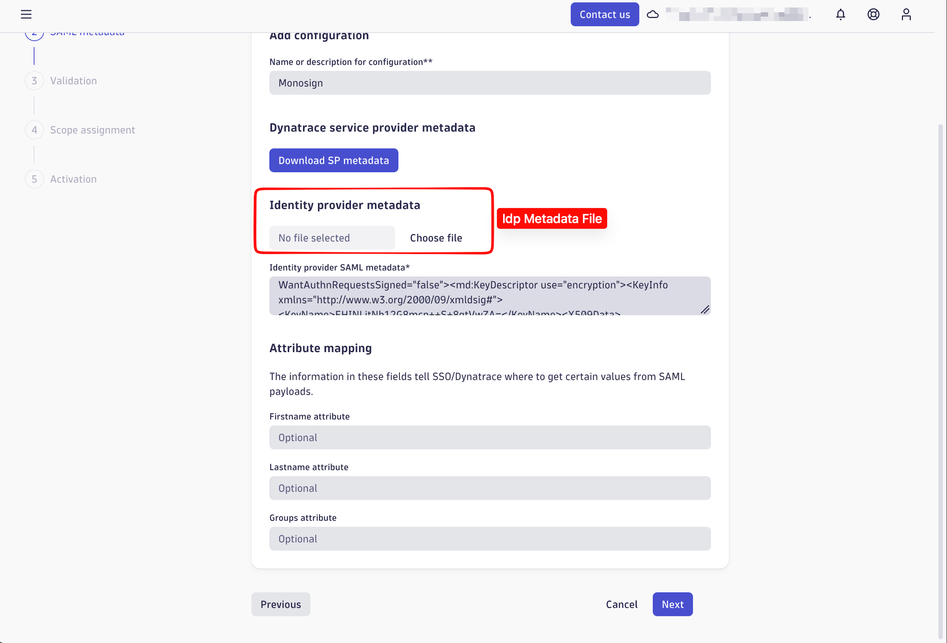Go to the Previous step
Image resolution: width=947 pixels, height=643 pixels.
[280, 604]
